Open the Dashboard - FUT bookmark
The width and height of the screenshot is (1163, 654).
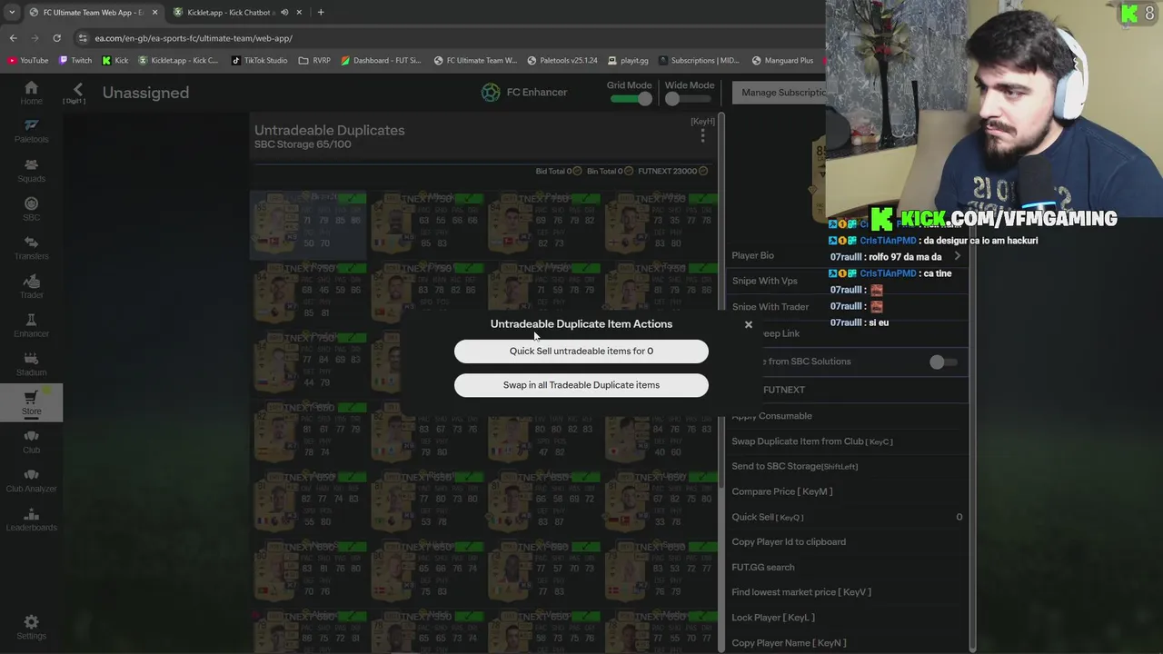point(381,61)
